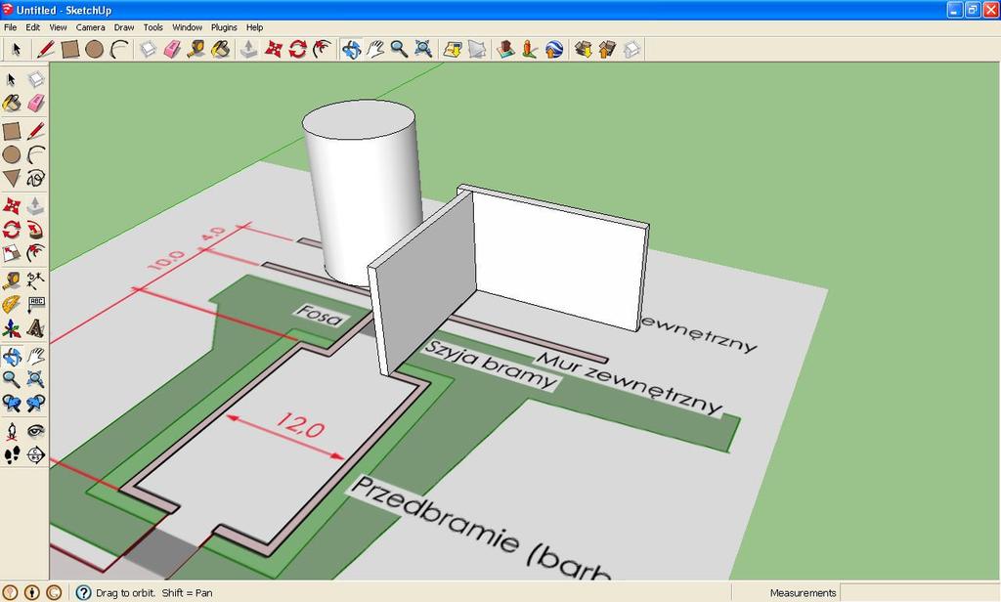
Task: Click the 'Szyja bramy' label on the plan
Action: tap(490, 365)
